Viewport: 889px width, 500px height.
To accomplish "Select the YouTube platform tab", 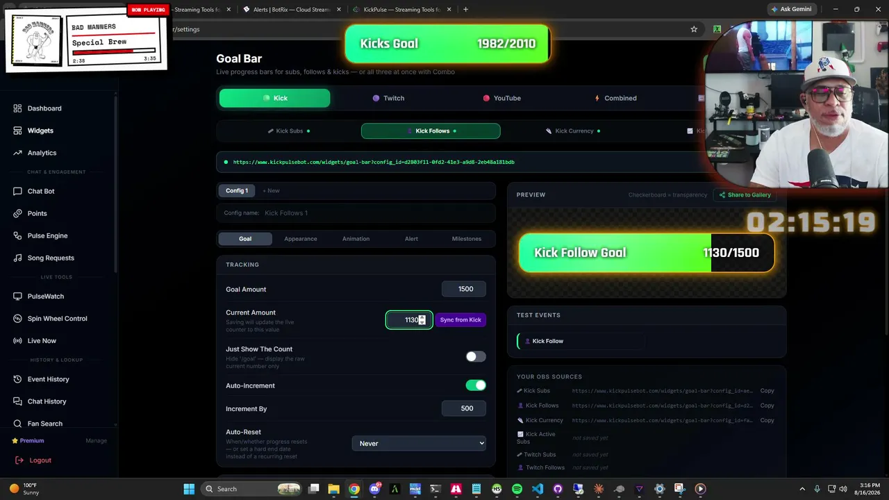I will pos(501,98).
